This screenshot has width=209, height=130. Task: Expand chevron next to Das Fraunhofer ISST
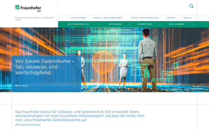tap(100, 24)
